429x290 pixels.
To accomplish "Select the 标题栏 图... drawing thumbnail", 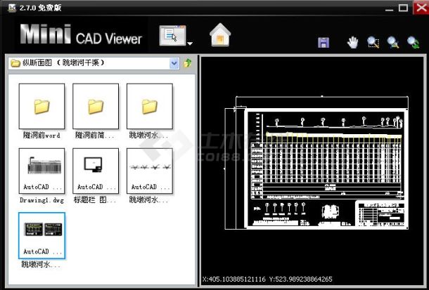I will pos(96,171).
